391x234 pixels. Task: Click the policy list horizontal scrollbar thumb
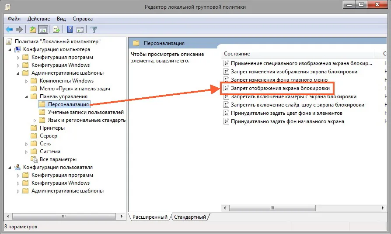[x=272, y=208]
